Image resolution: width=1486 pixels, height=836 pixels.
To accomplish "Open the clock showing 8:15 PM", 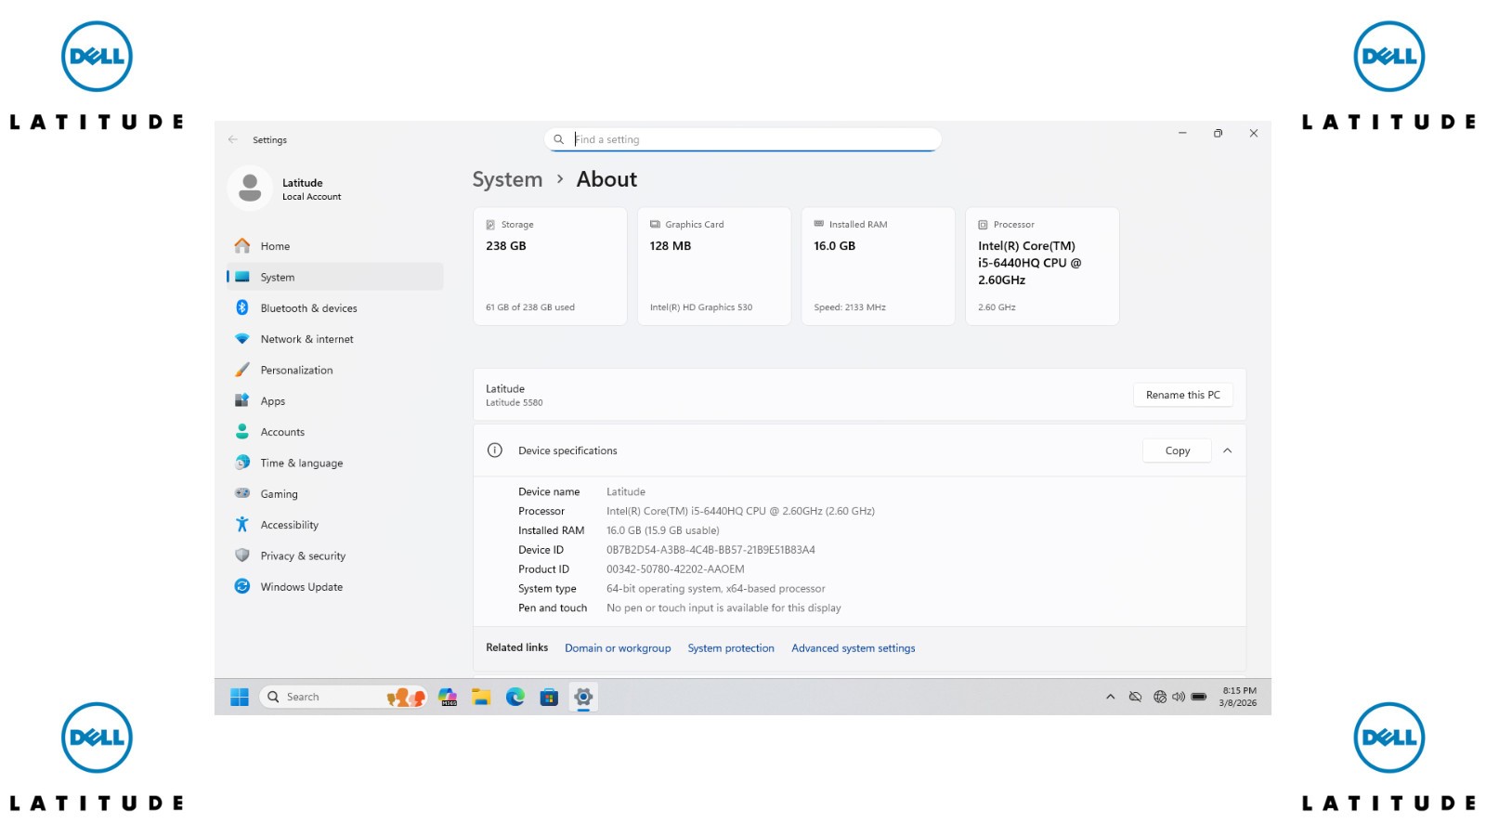I will pos(1239,697).
